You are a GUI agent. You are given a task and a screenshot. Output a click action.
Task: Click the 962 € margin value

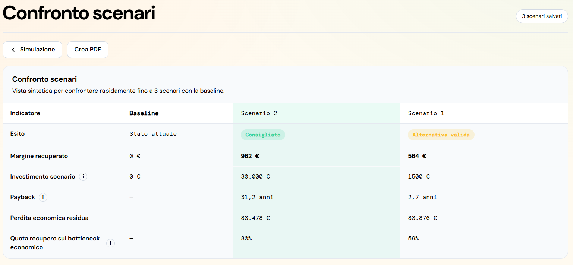tap(250, 156)
